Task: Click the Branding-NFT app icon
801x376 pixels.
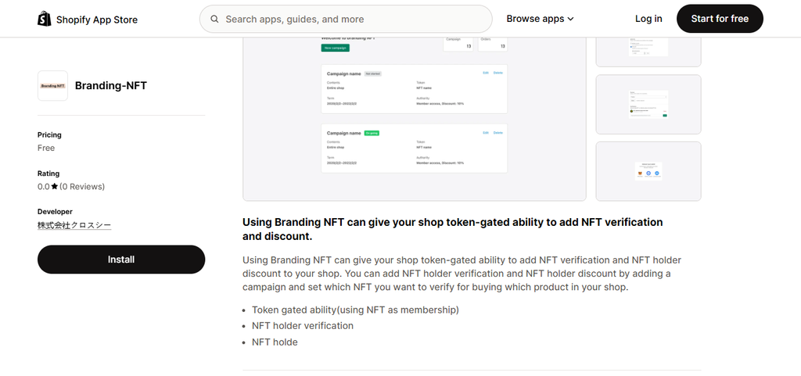Action: [52, 86]
